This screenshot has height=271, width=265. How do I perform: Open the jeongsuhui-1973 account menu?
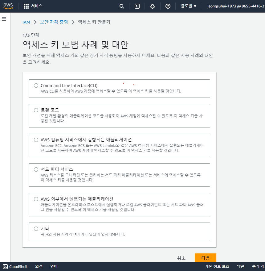tap(236, 6)
